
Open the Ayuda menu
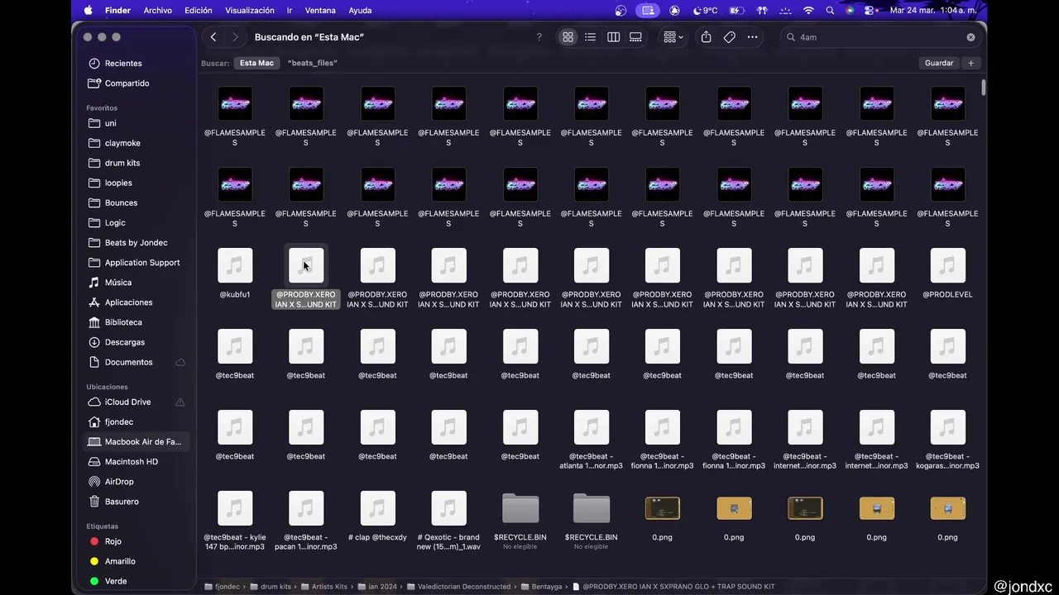(360, 11)
